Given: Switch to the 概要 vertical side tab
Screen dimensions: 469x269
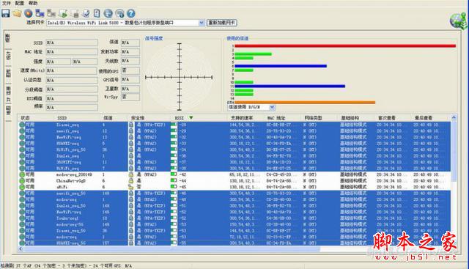Looking at the screenshot, I should point(8,38).
